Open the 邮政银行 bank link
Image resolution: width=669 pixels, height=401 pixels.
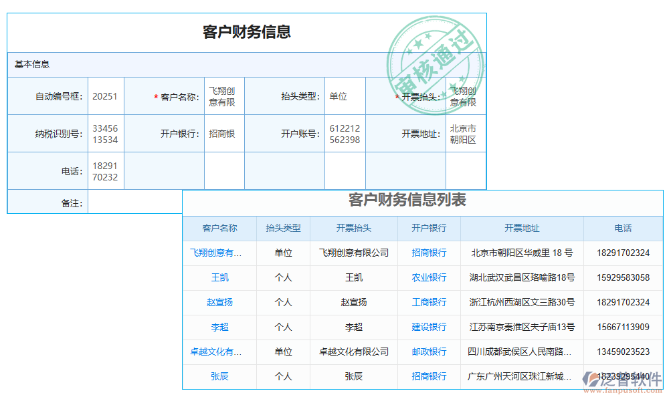pyautogui.click(x=428, y=352)
